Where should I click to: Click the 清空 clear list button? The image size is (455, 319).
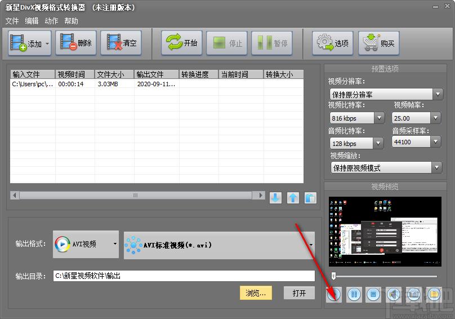121,43
